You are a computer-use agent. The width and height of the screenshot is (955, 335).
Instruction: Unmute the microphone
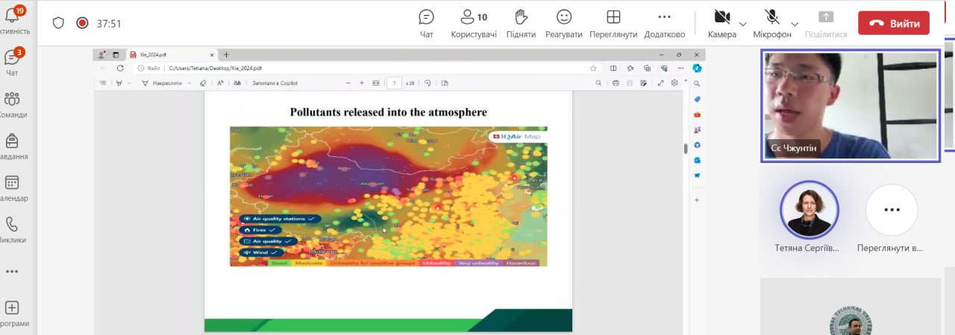coord(771,17)
